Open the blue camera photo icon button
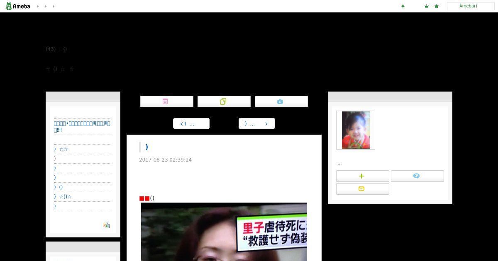498x261 pixels. (x=281, y=101)
